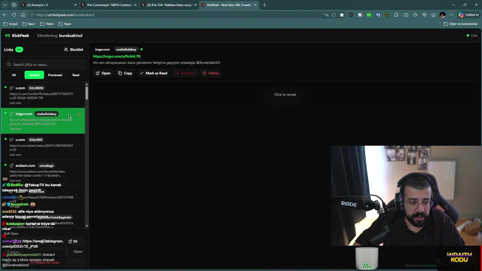Open the Basın bookmarks folder
482x271 pixels.
click(29, 24)
